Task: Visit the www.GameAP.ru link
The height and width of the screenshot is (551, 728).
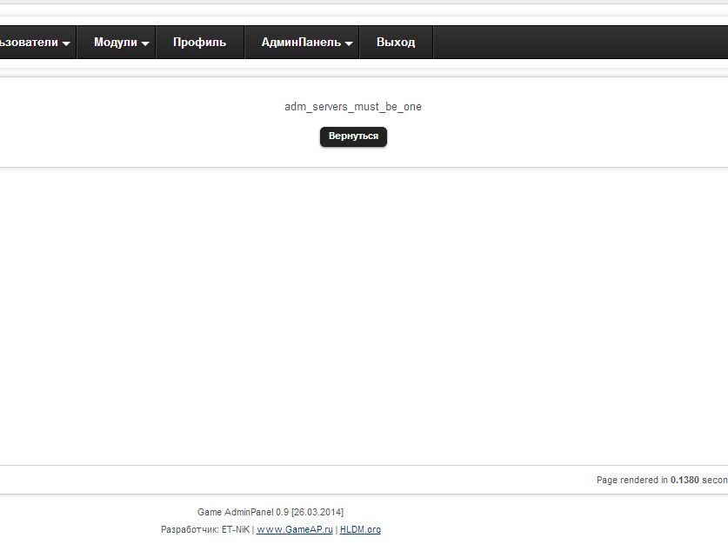Action: (x=294, y=529)
